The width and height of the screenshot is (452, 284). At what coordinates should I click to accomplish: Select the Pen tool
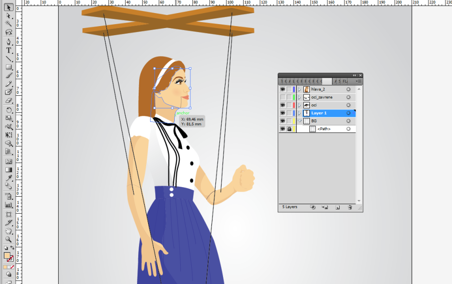click(x=9, y=41)
